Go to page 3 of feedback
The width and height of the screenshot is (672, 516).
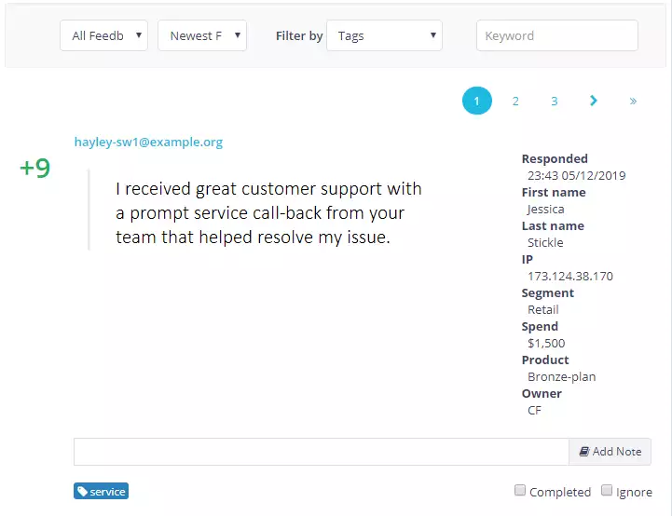555,102
